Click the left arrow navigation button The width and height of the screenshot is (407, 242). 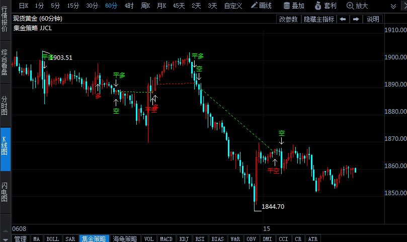tap(343, 19)
